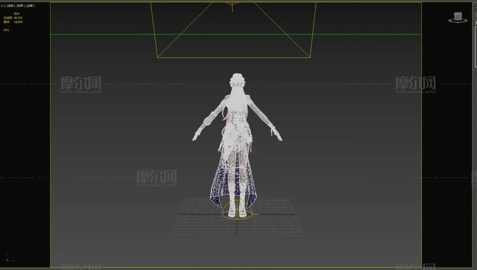The image size is (477, 270).
Task: Click the 多边形 count 40,593 statistic
Action: (x=13, y=18)
